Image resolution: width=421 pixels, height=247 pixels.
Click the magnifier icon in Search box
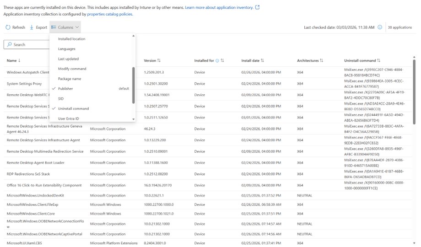click(x=10, y=44)
